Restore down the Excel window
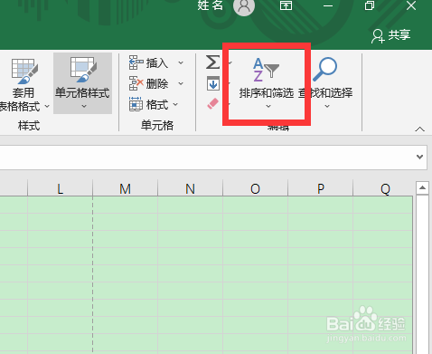 point(370,5)
